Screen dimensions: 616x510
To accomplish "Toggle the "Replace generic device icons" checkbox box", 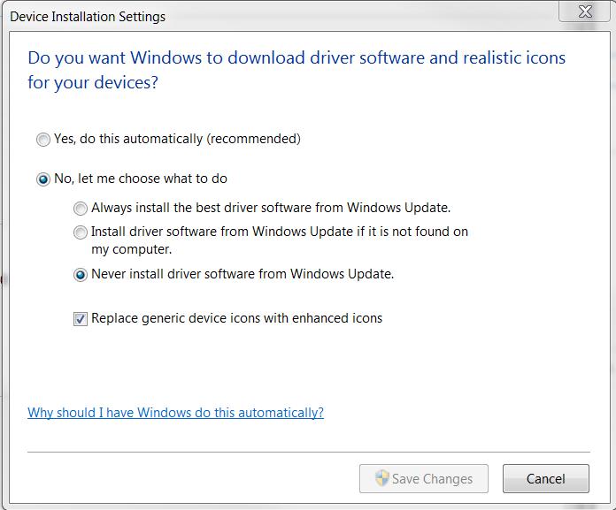I will point(81,319).
